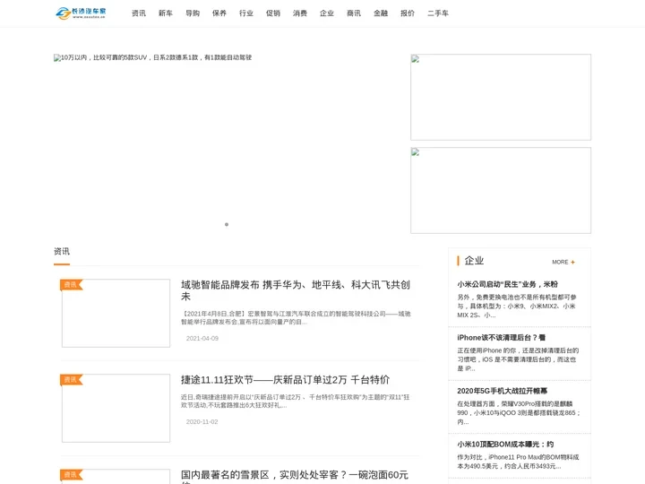Open the upper banner image on the right
Image resolution: width=645 pixels, height=484 pixels.
[x=501, y=97]
